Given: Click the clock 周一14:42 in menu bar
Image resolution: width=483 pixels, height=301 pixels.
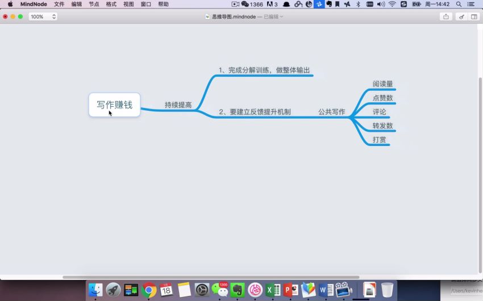Looking at the screenshot, I should (x=437, y=4).
